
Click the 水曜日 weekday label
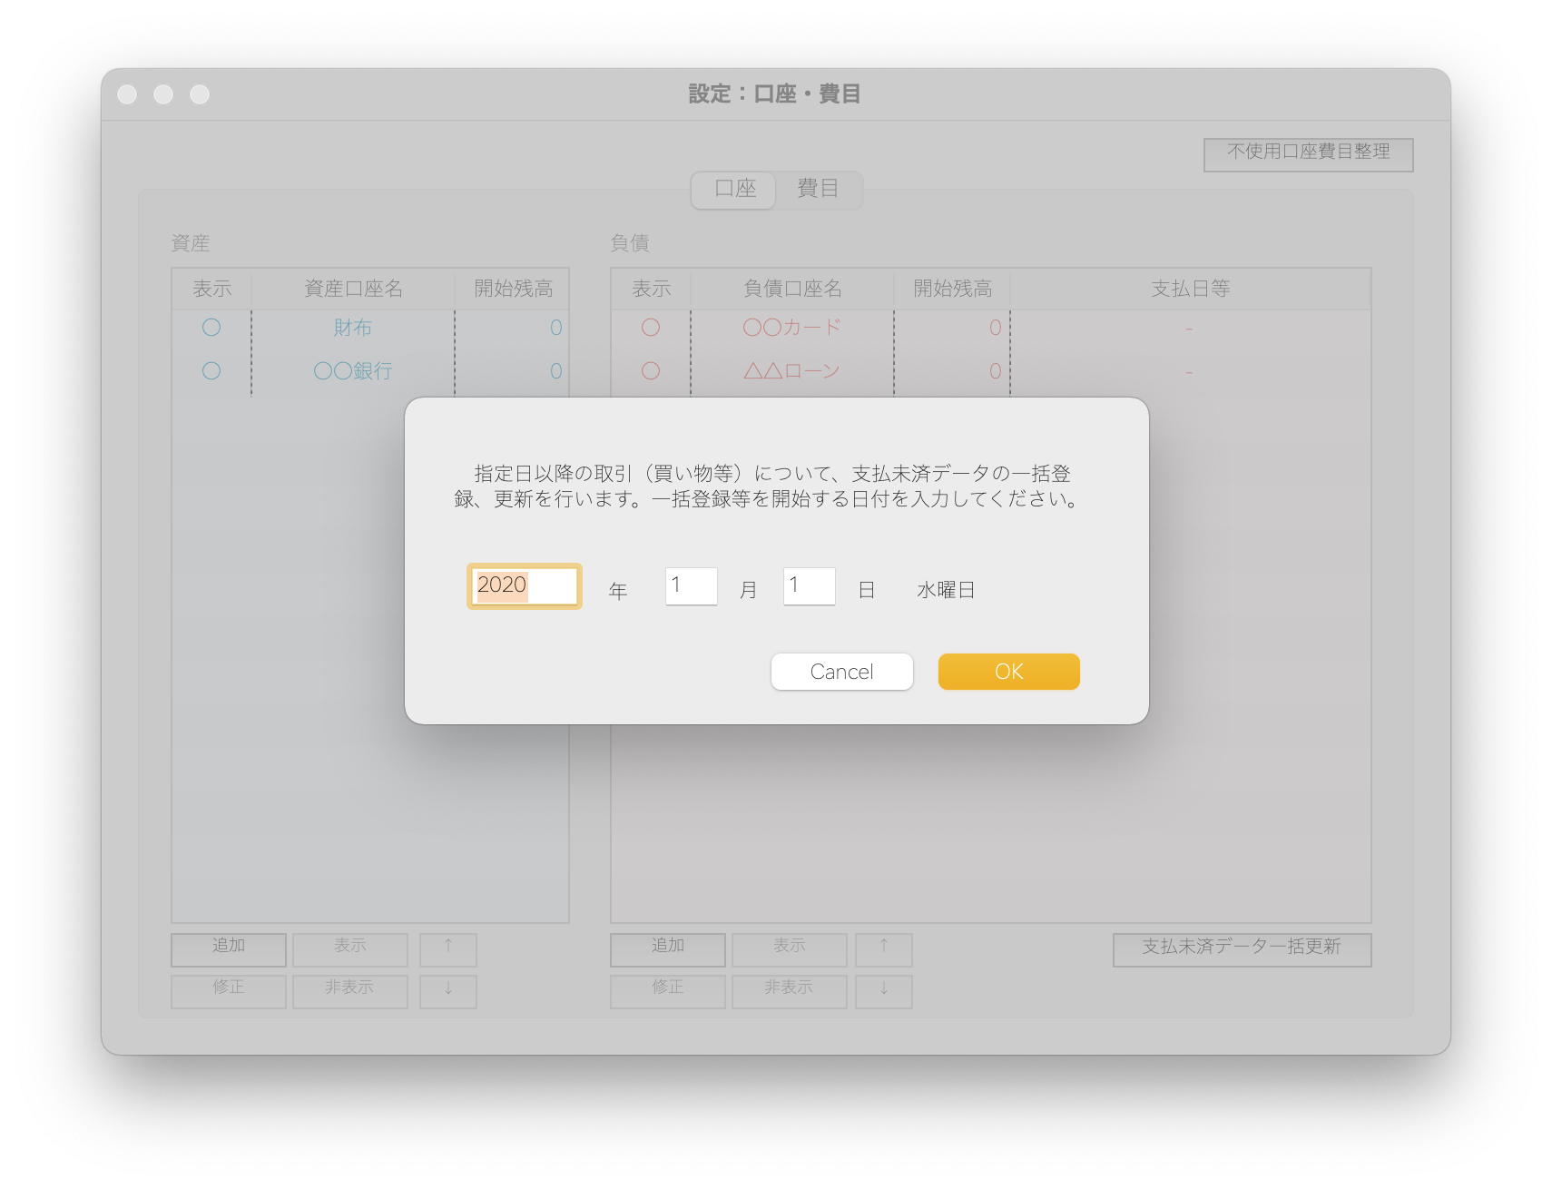946,590
